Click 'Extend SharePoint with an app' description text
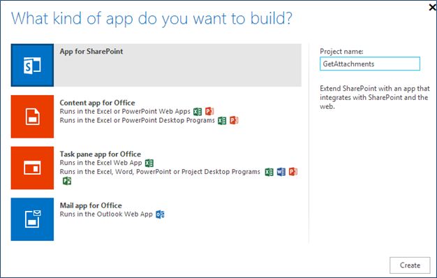The height and width of the screenshot is (278, 437). point(375,97)
